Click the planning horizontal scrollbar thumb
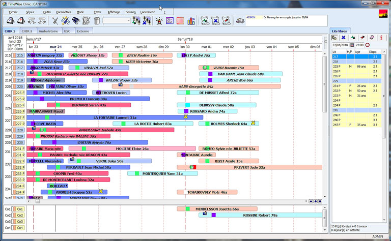391x241 pixels. pyautogui.click(x=37, y=201)
